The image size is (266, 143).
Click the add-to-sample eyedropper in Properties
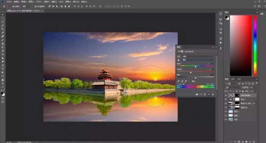click(182, 81)
